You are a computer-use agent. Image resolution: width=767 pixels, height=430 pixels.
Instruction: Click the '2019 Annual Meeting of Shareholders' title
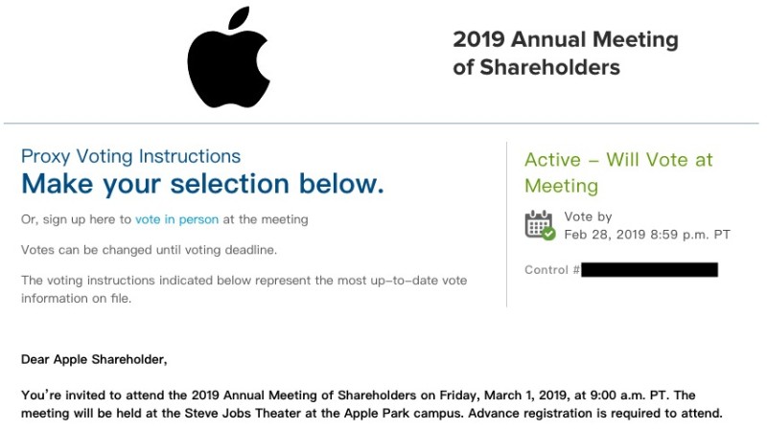coord(566,54)
